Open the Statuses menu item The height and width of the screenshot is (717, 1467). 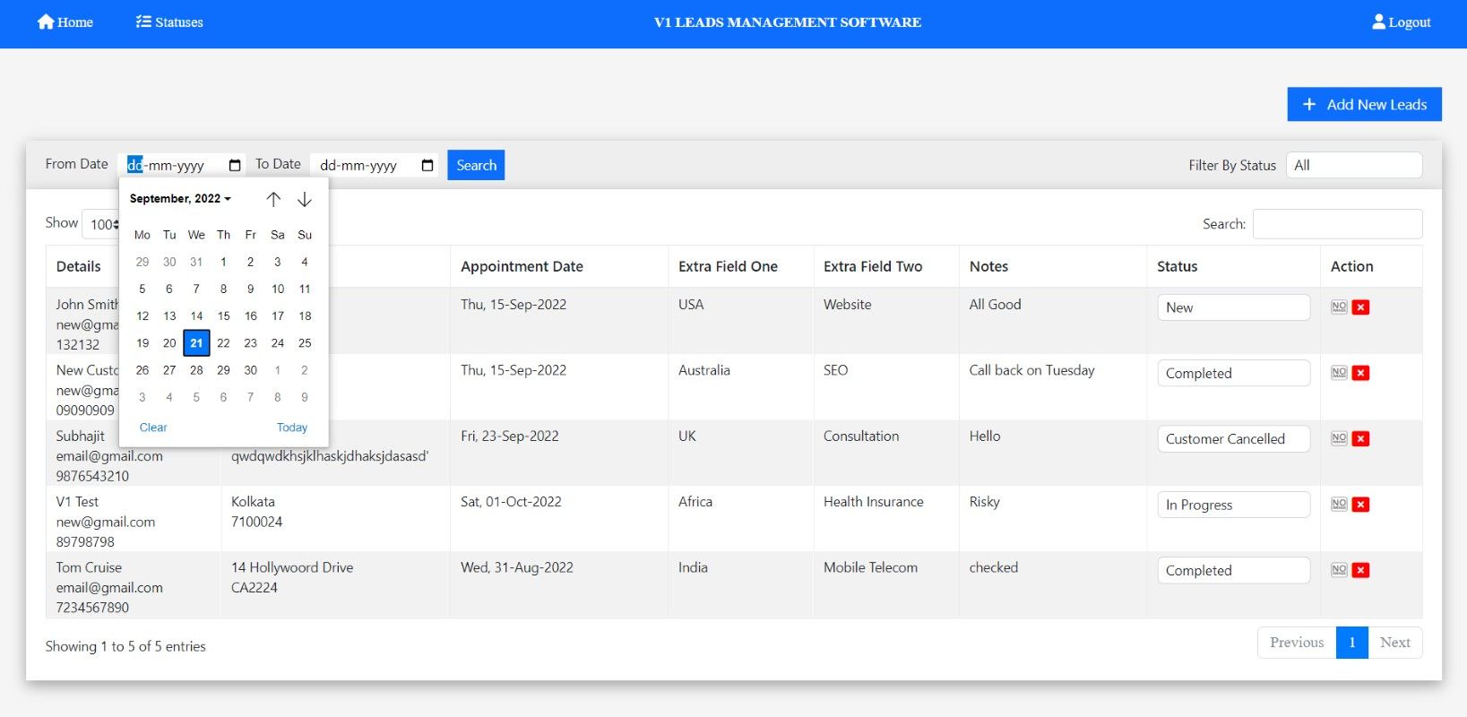pyautogui.click(x=169, y=22)
